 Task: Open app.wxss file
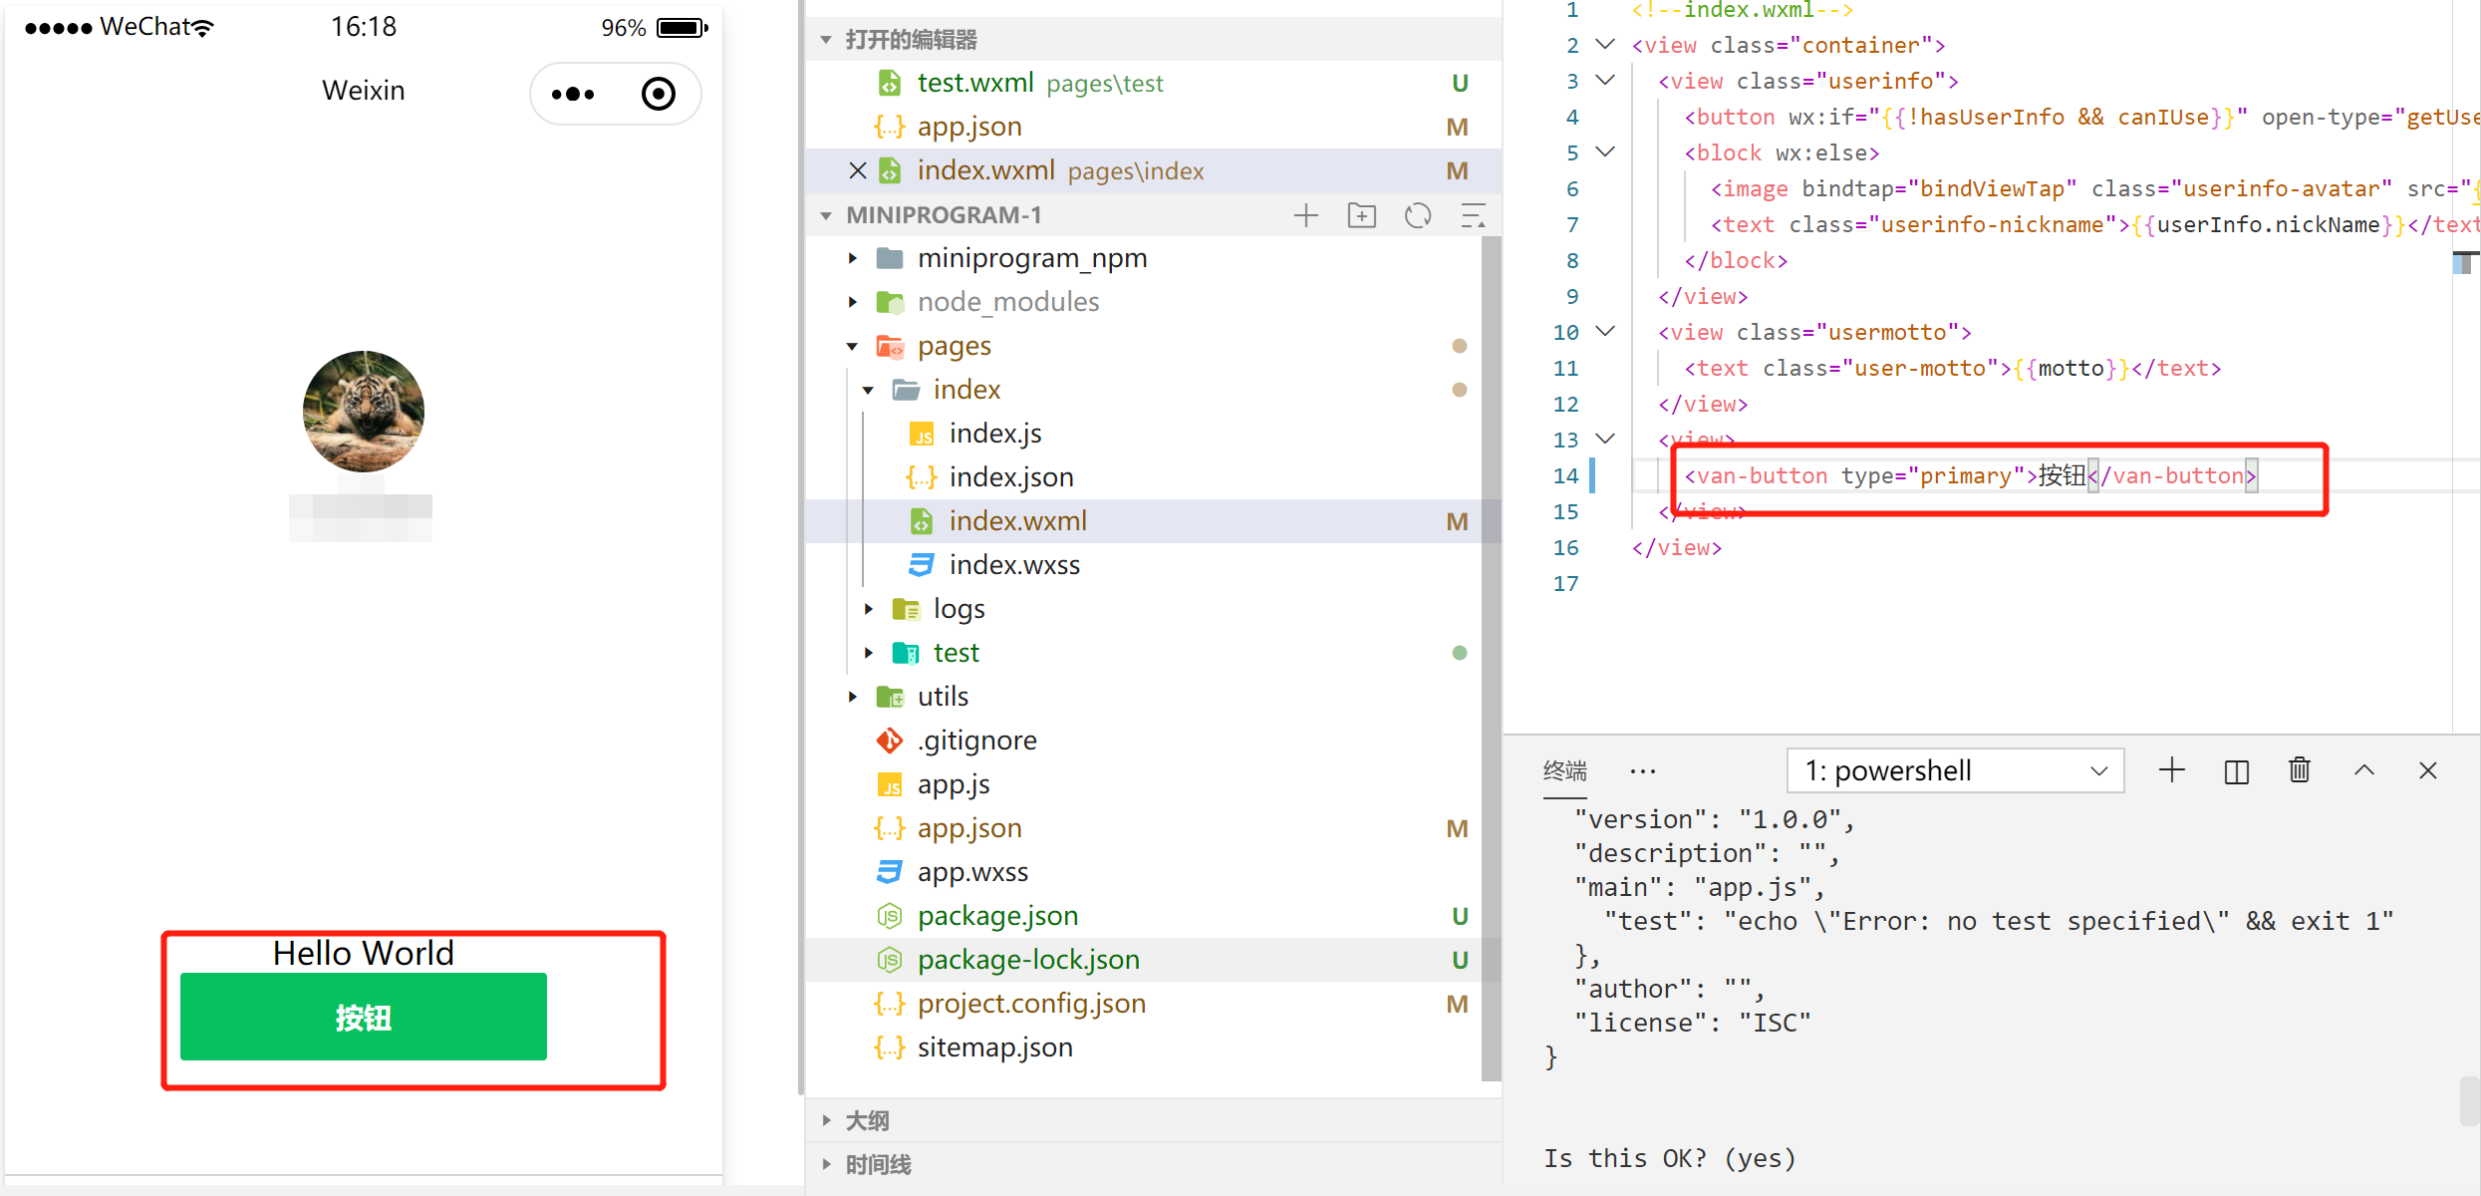click(1144, 872)
